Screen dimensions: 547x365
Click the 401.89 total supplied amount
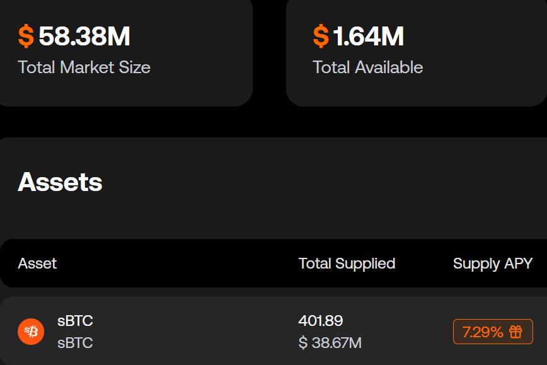pos(321,321)
